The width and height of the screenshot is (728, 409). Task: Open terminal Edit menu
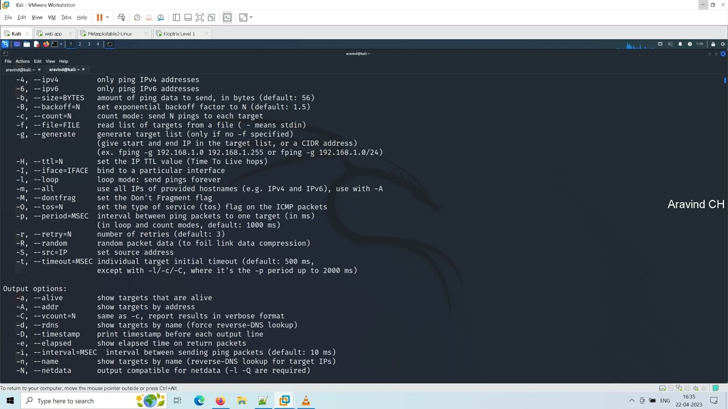point(38,61)
